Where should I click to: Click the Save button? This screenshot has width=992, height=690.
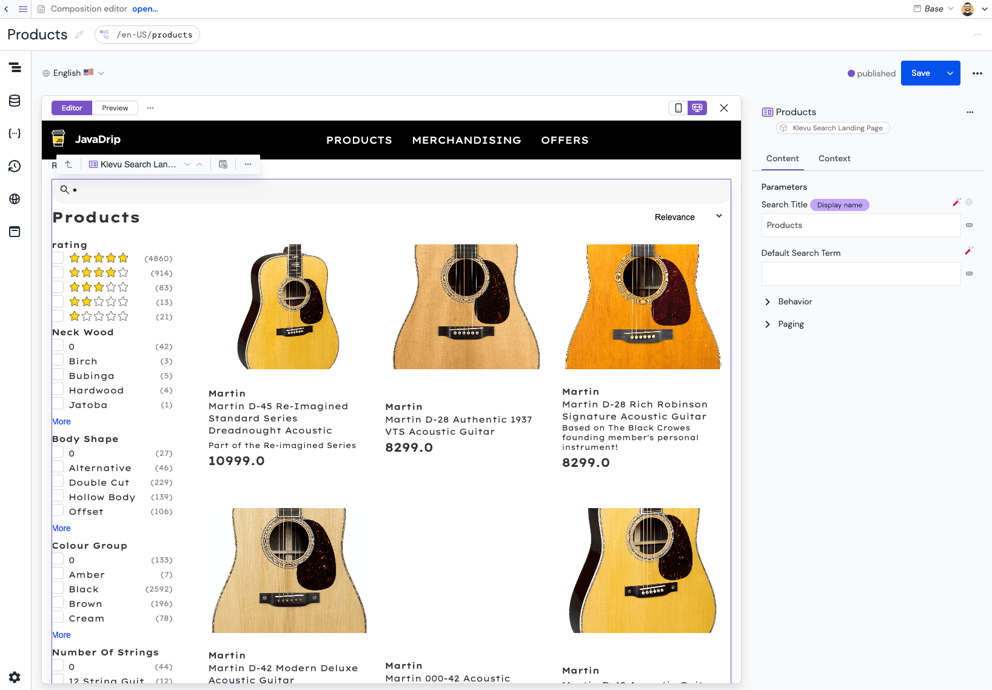tap(920, 73)
